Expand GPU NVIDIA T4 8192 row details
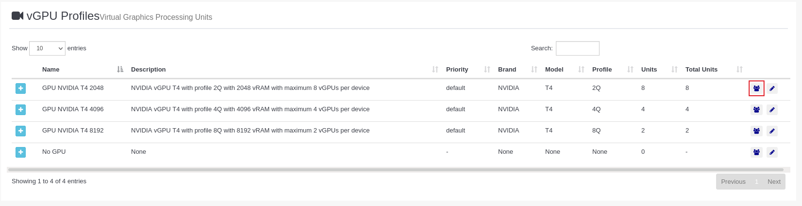This screenshot has width=802, height=206. (20, 131)
